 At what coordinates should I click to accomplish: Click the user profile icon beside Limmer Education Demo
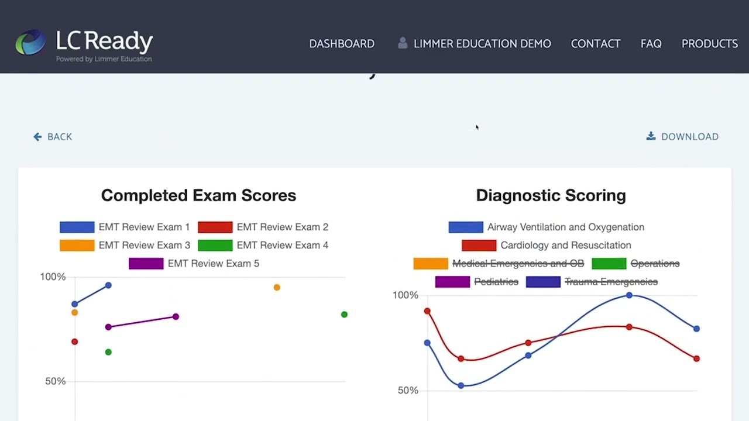403,43
